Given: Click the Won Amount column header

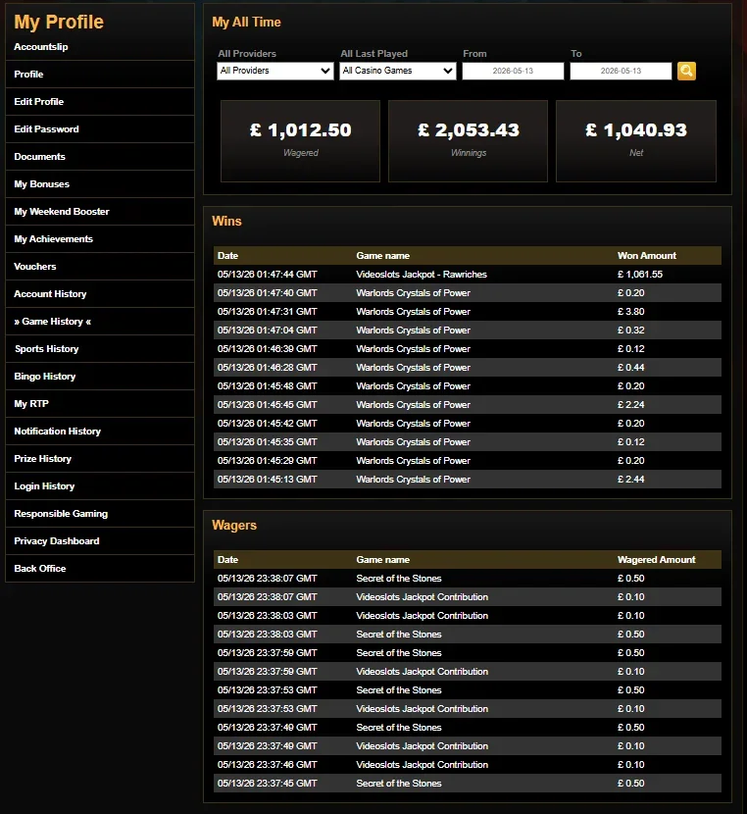Looking at the screenshot, I should tap(646, 256).
